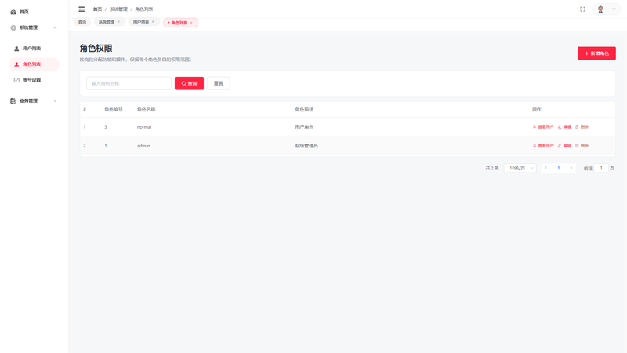View users for the admin role
The image size is (627, 353).
click(543, 146)
